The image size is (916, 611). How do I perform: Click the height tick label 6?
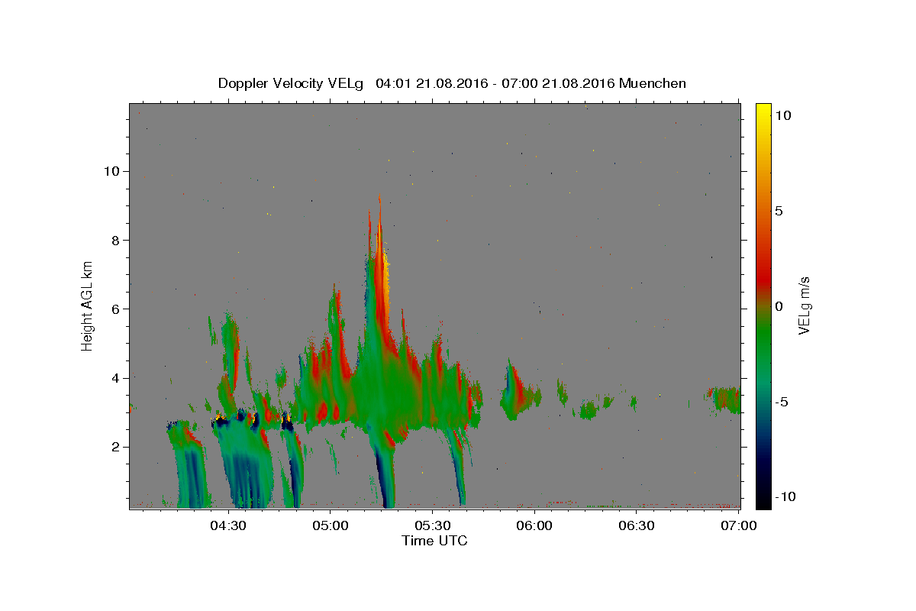click(117, 309)
